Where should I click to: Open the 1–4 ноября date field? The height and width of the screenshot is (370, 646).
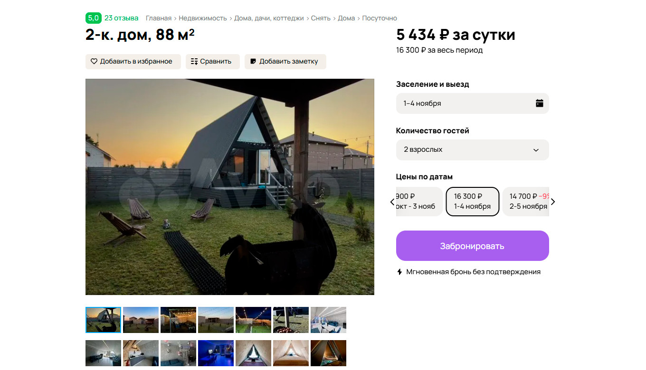pos(473,103)
